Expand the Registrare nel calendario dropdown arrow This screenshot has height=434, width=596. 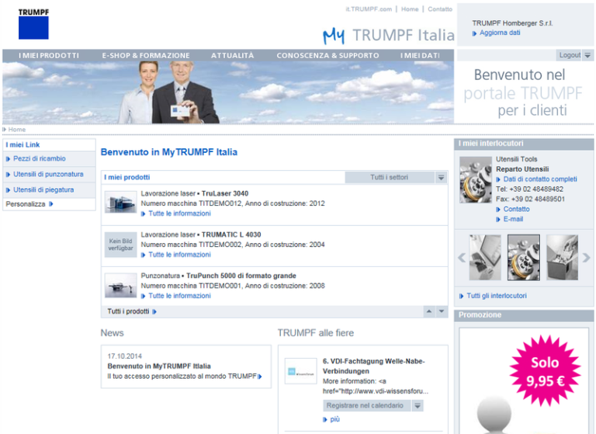coord(418,405)
